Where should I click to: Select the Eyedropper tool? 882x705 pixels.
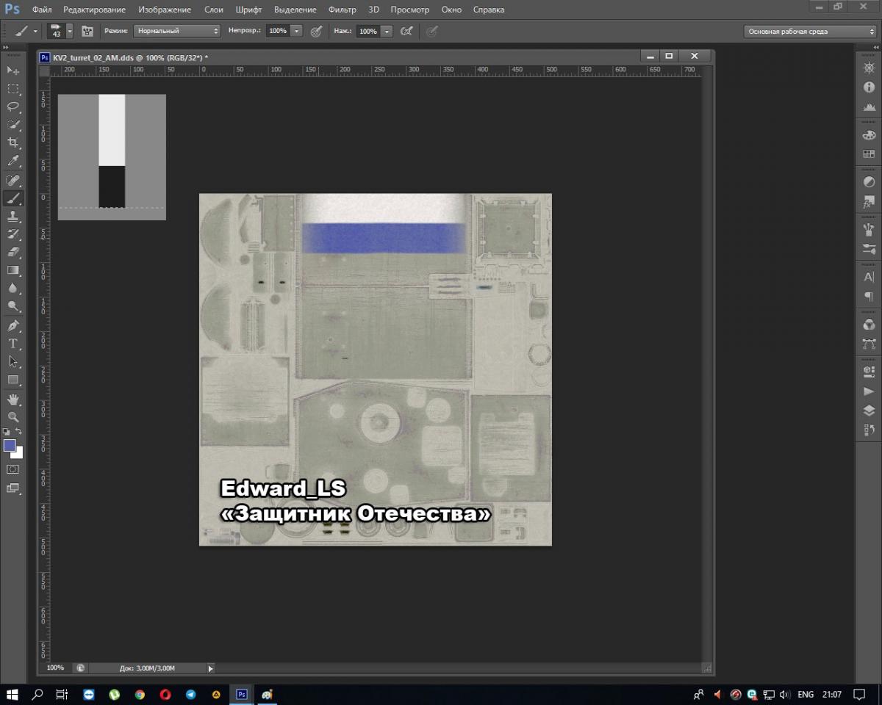[x=13, y=161]
